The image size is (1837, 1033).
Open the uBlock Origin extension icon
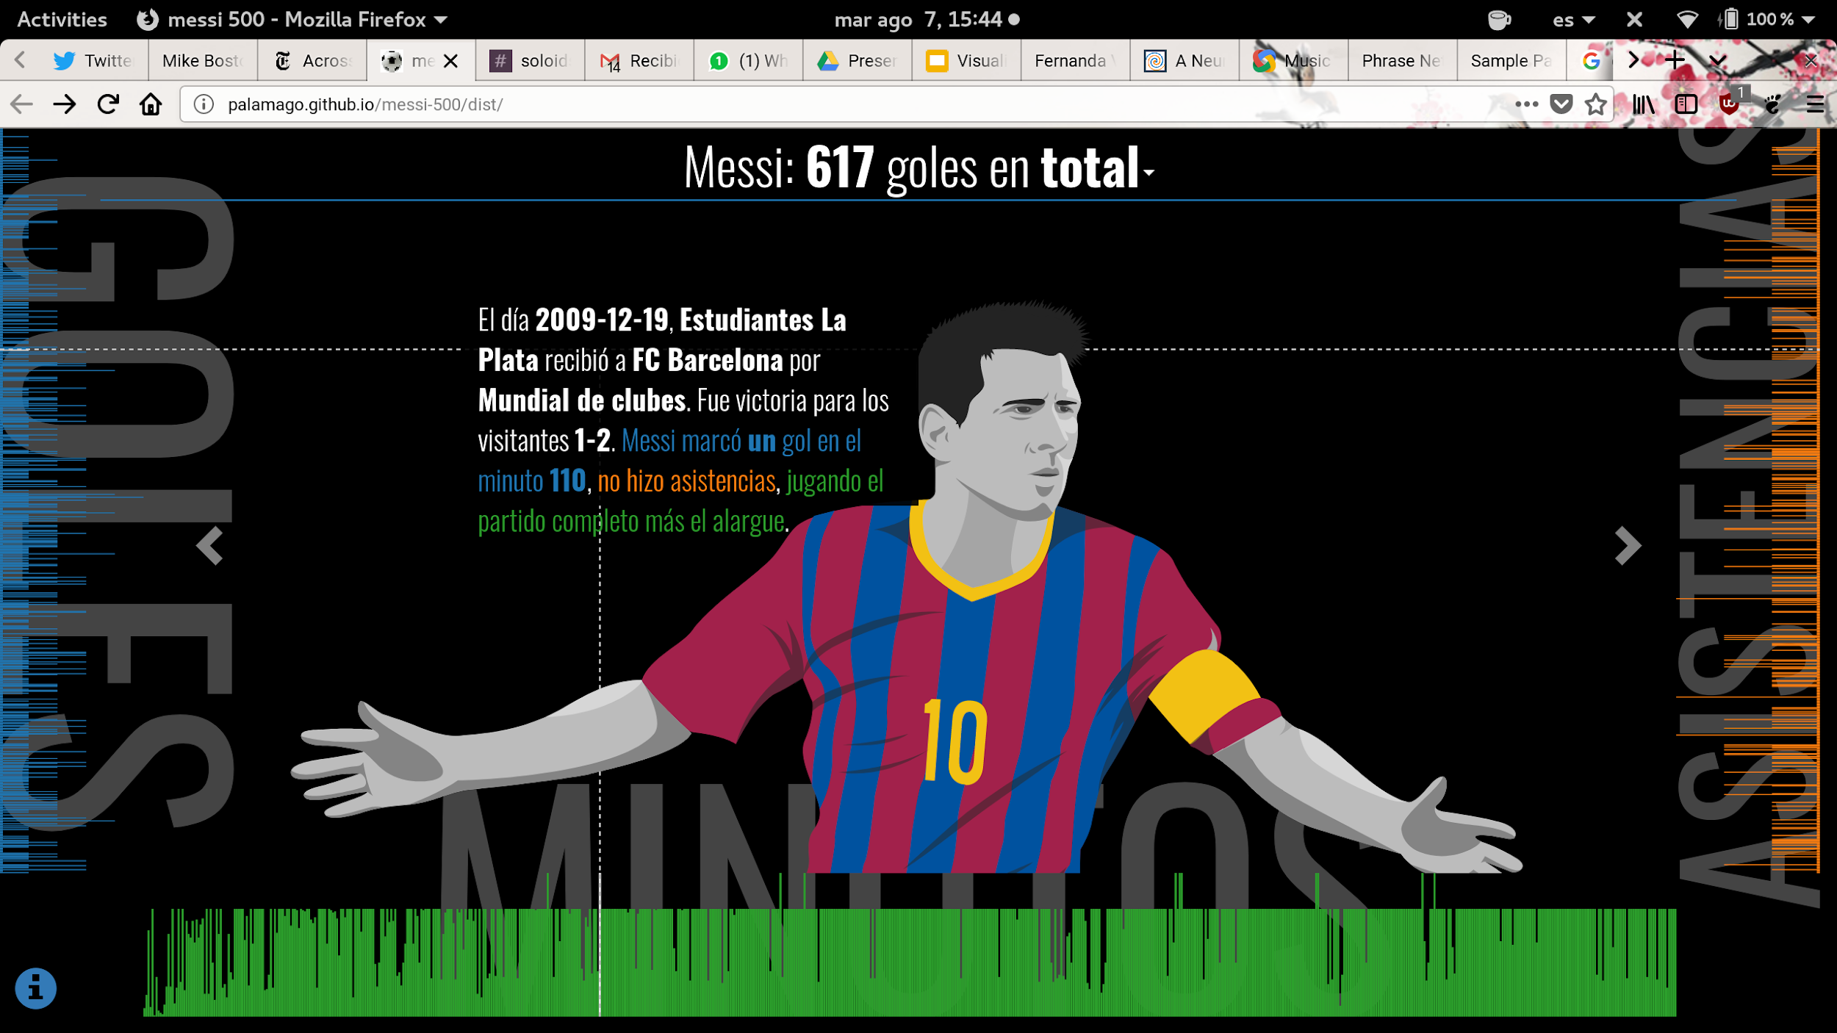[x=1728, y=104]
